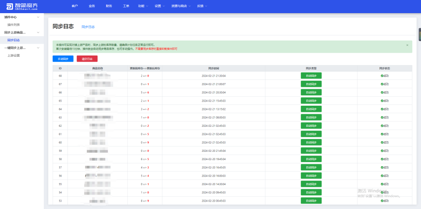Open the 工单 menu in top navigation
This screenshot has width=421, height=209.
(126, 6)
